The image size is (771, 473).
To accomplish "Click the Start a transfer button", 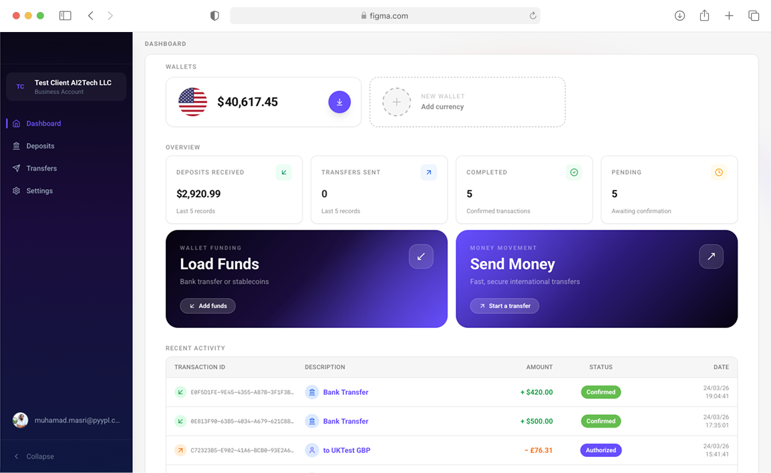I will click(x=504, y=306).
